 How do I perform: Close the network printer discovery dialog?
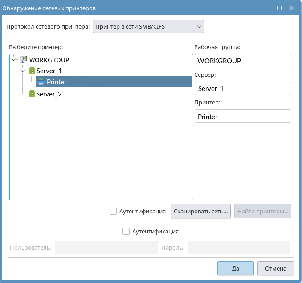[292, 8]
